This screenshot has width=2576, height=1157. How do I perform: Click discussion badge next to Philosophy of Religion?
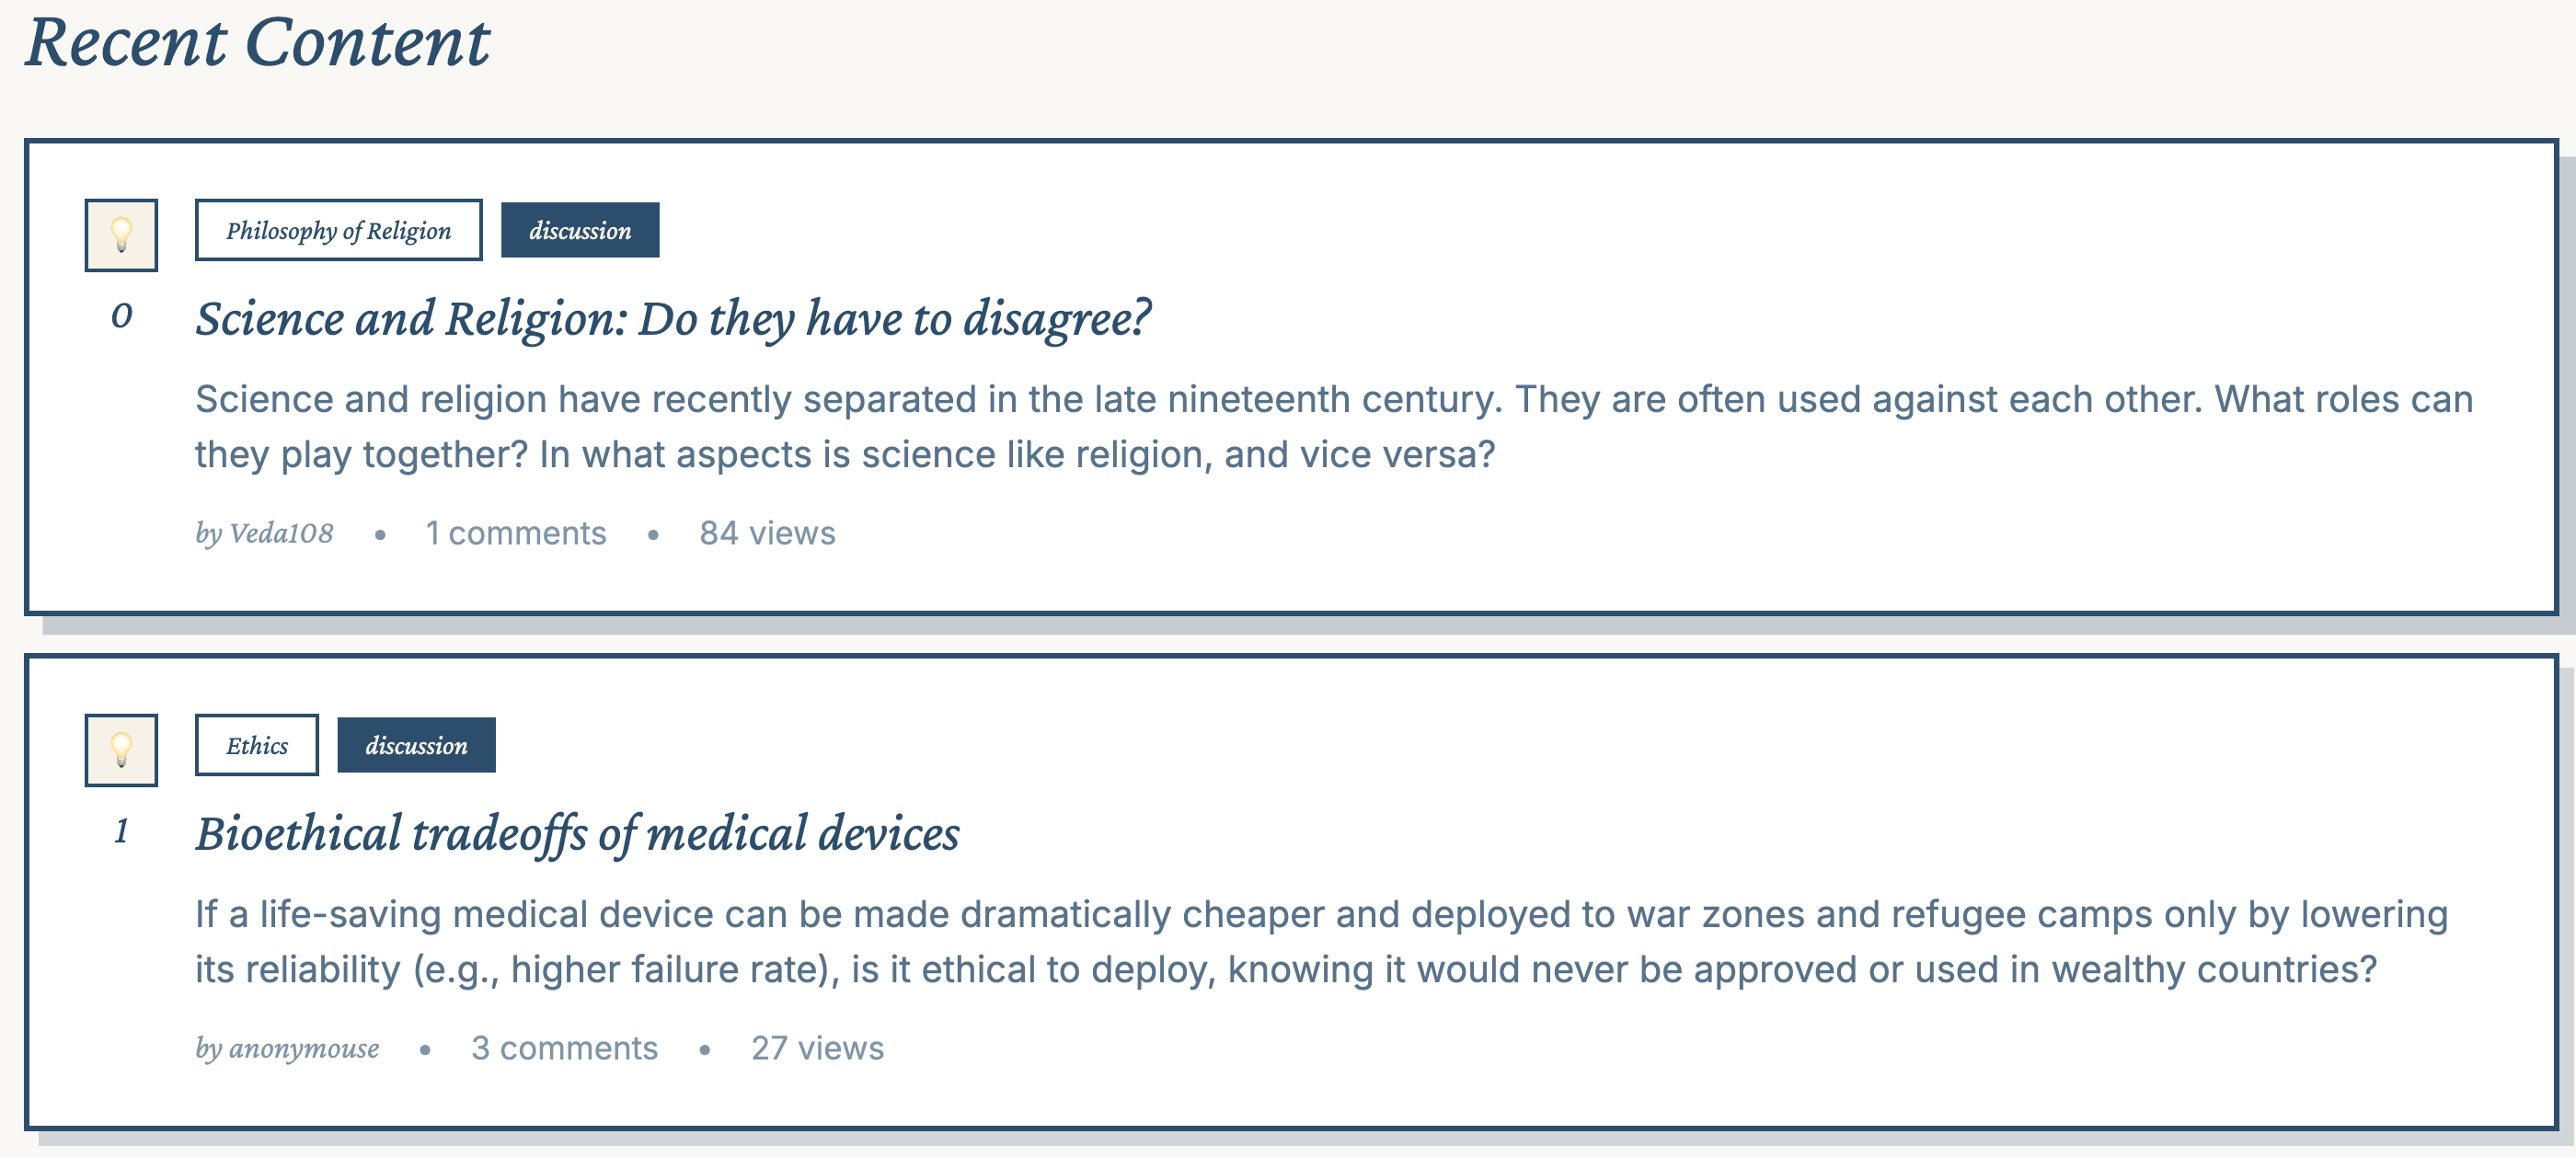[580, 230]
